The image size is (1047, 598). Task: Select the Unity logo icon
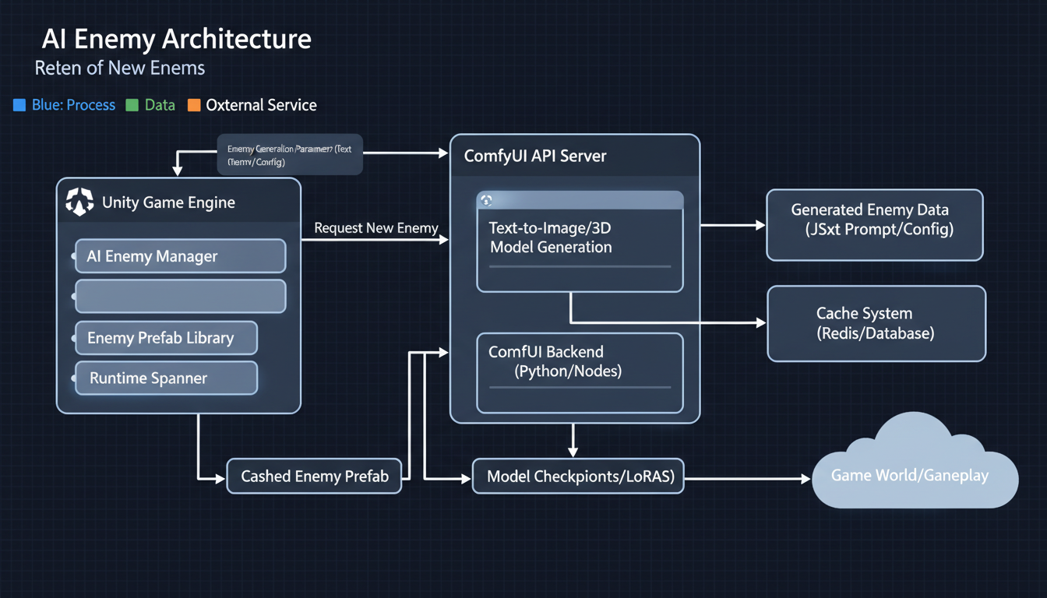[81, 202]
